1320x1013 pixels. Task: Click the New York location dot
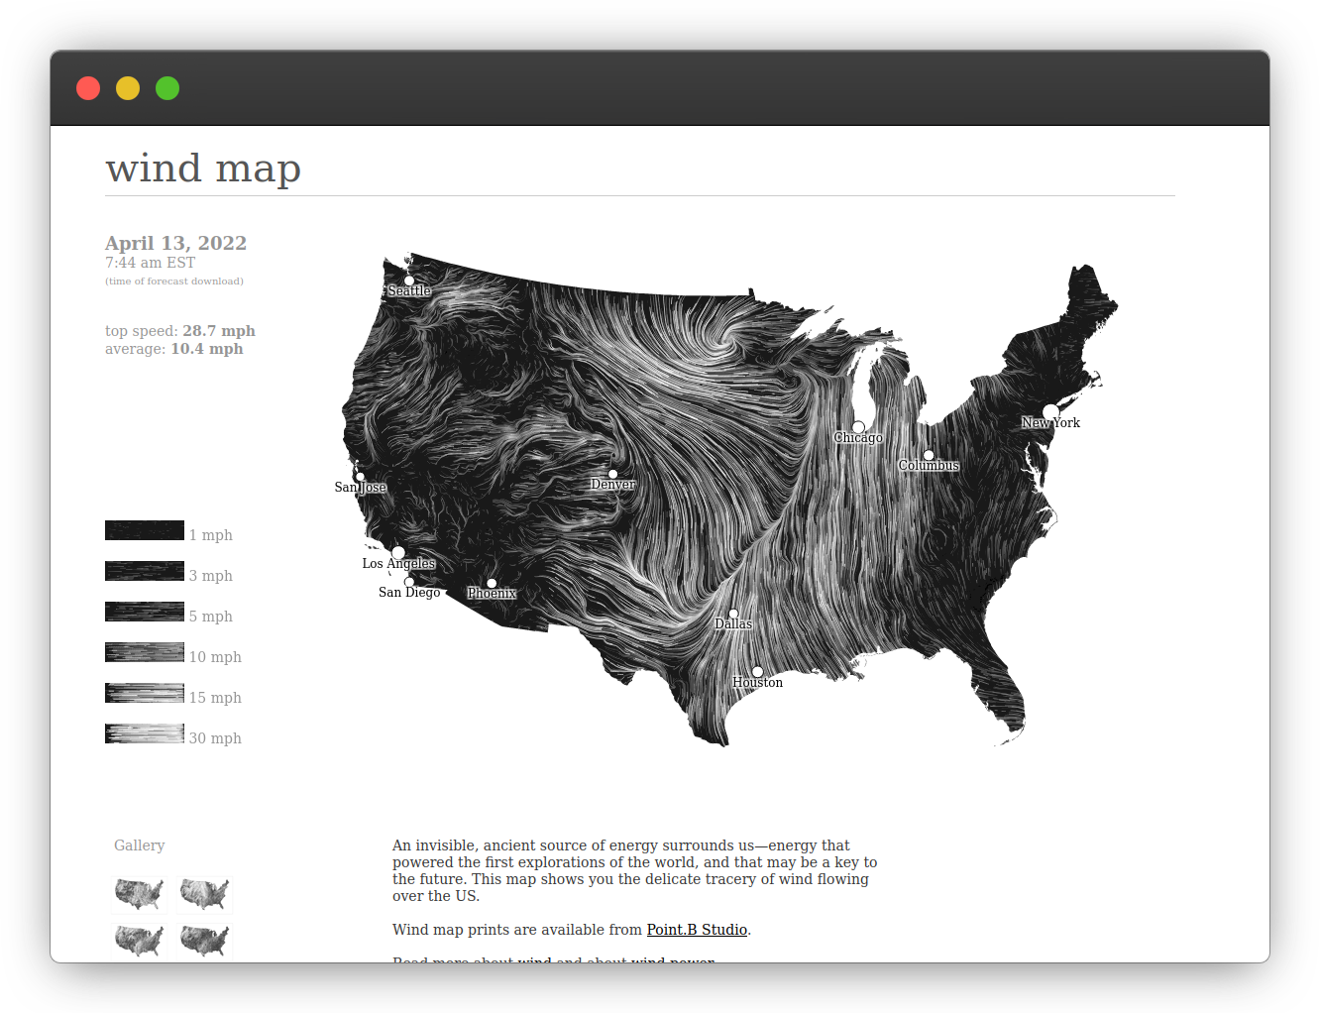[x=1050, y=410]
